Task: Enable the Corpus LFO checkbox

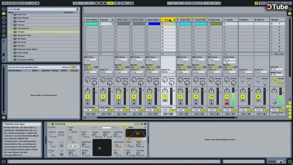Action: 49,127
